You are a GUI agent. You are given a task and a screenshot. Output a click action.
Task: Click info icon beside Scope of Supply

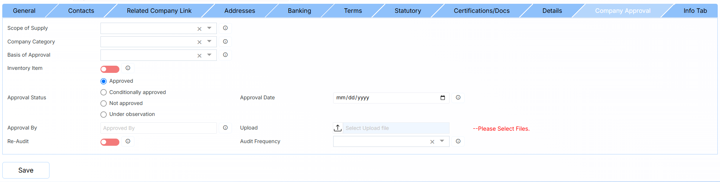(225, 28)
